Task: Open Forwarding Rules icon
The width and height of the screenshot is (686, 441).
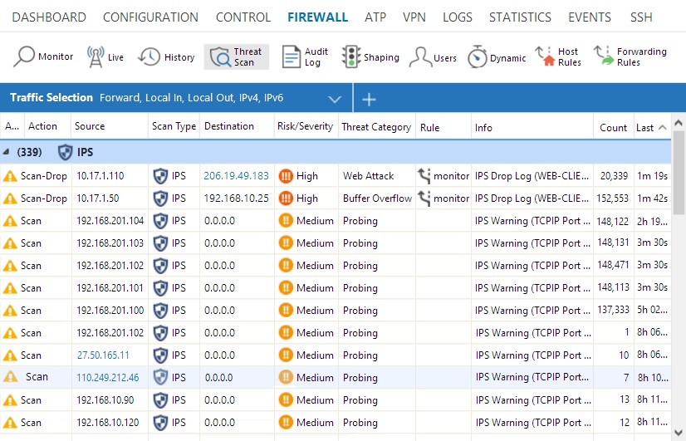Action: coord(602,56)
